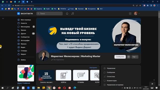Viewport: 160px width, 90px height.
Task: Open the VK music player icon
Action: tap(72, 13)
